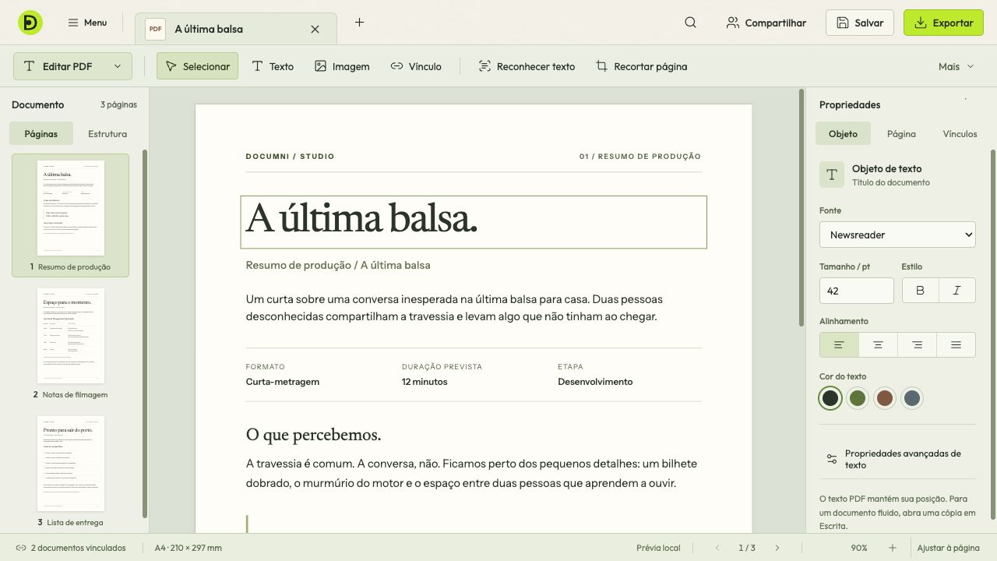This screenshot has height=561, width=997.
Task: Pick the brown text color swatch
Action: point(885,398)
